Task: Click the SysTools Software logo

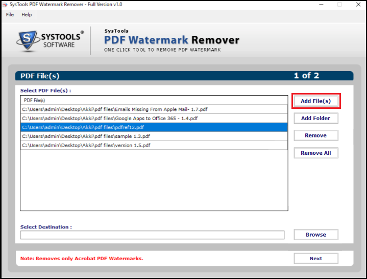Action: 50,40
